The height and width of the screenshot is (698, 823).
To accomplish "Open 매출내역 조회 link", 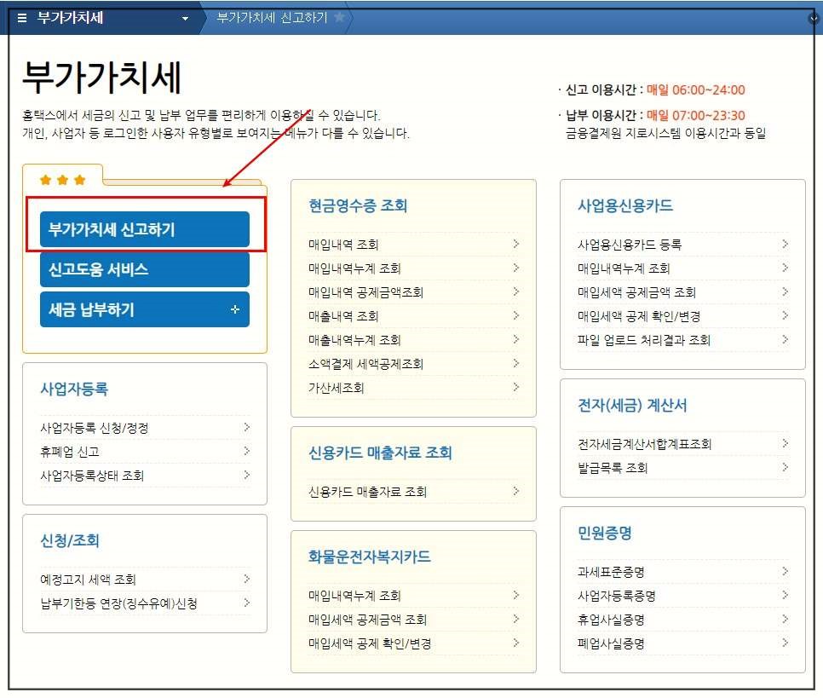I will [343, 316].
